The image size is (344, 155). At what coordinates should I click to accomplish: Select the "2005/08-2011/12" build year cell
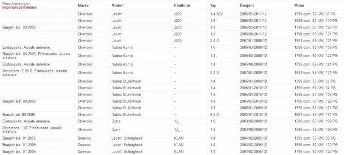point(253,34)
